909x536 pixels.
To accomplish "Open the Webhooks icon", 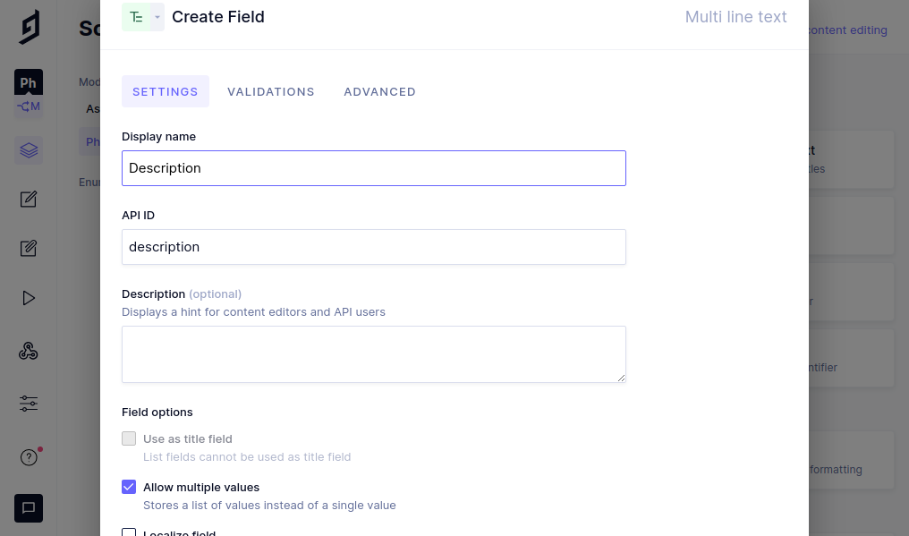I will (29, 351).
